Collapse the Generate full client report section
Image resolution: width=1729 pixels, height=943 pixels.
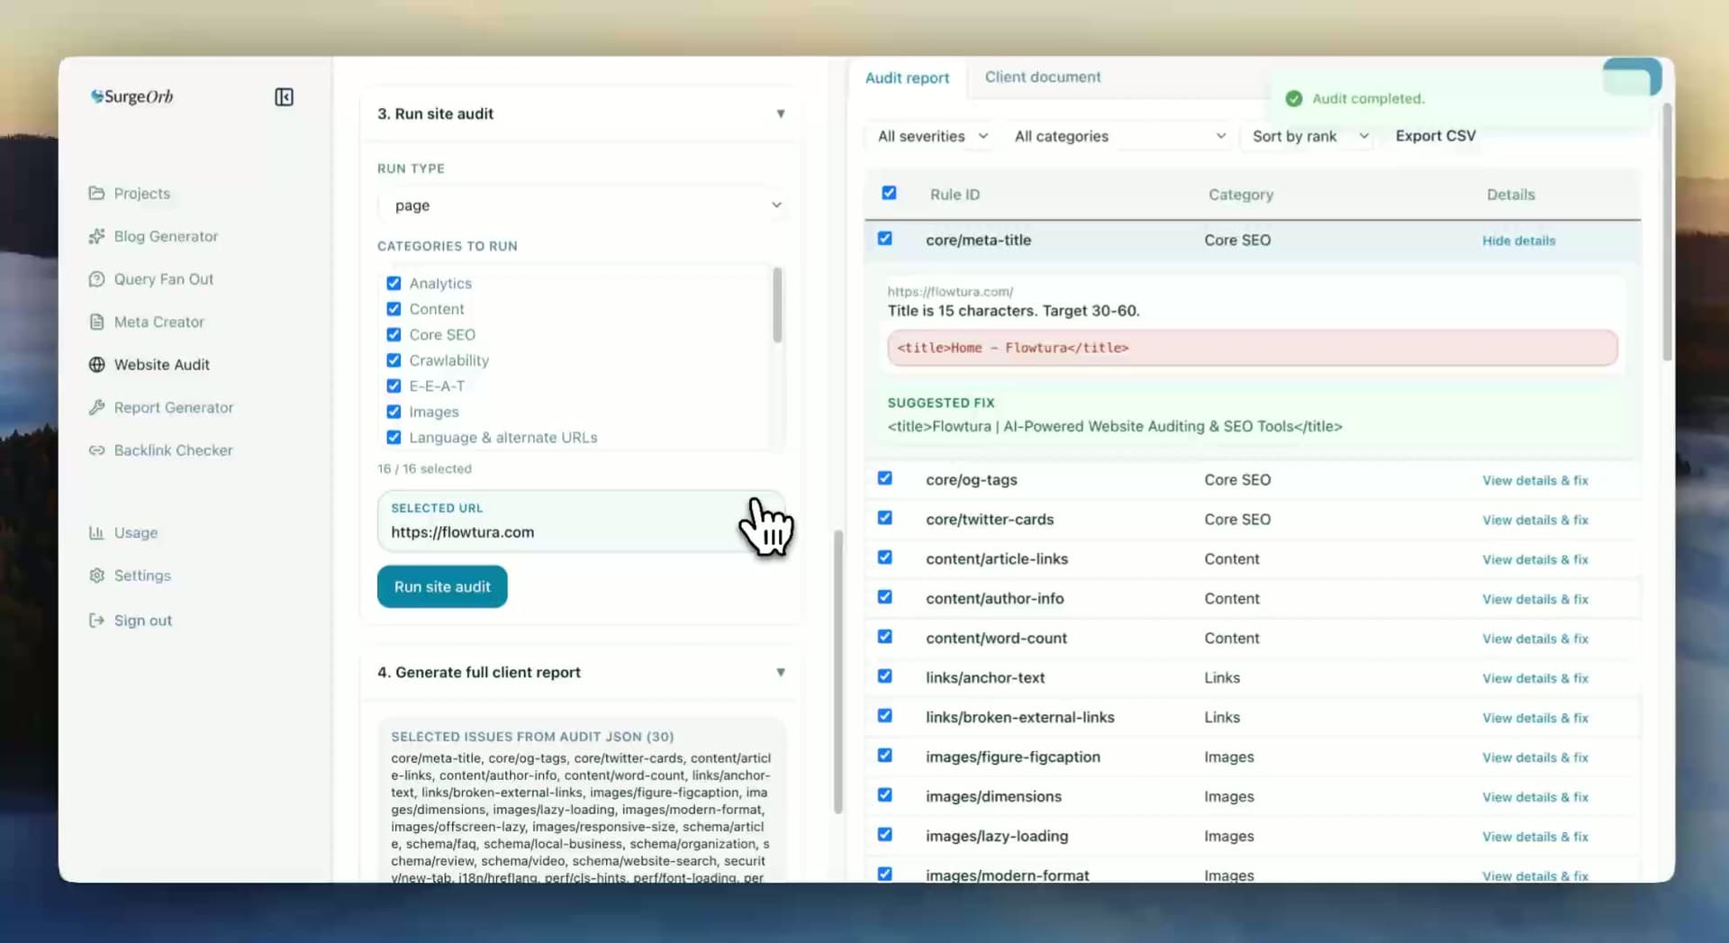coord(781,672)
